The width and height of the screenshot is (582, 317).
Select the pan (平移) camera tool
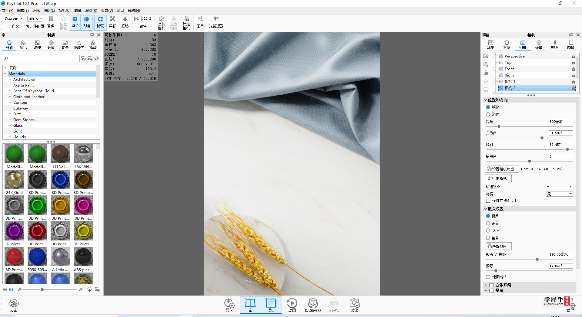tap(113, 22)
